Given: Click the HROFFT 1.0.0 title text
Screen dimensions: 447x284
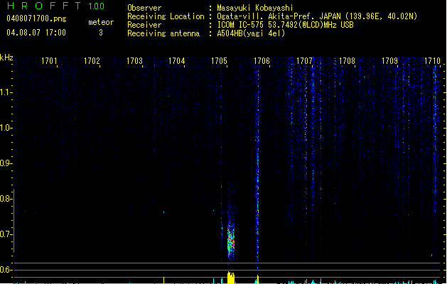Looking at the screenshot, I should 56,6.
